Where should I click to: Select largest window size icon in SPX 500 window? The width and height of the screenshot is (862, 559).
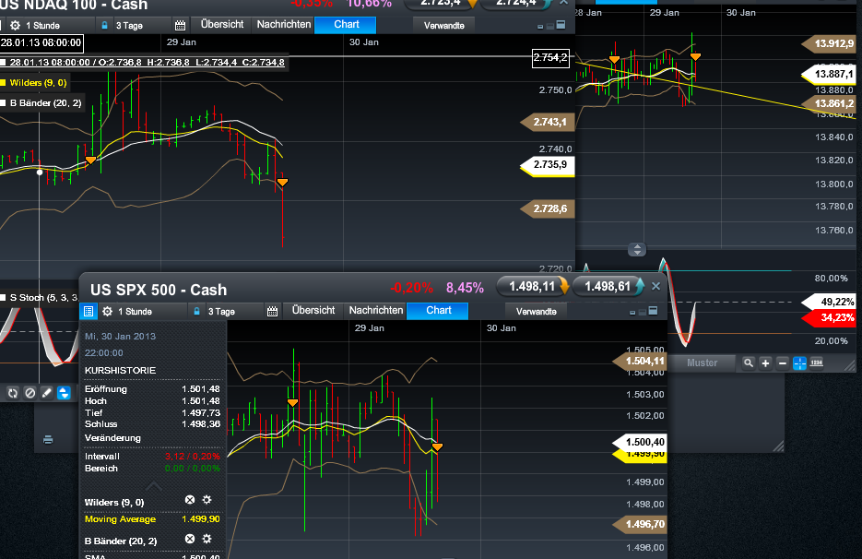click(x=653, y=310)
